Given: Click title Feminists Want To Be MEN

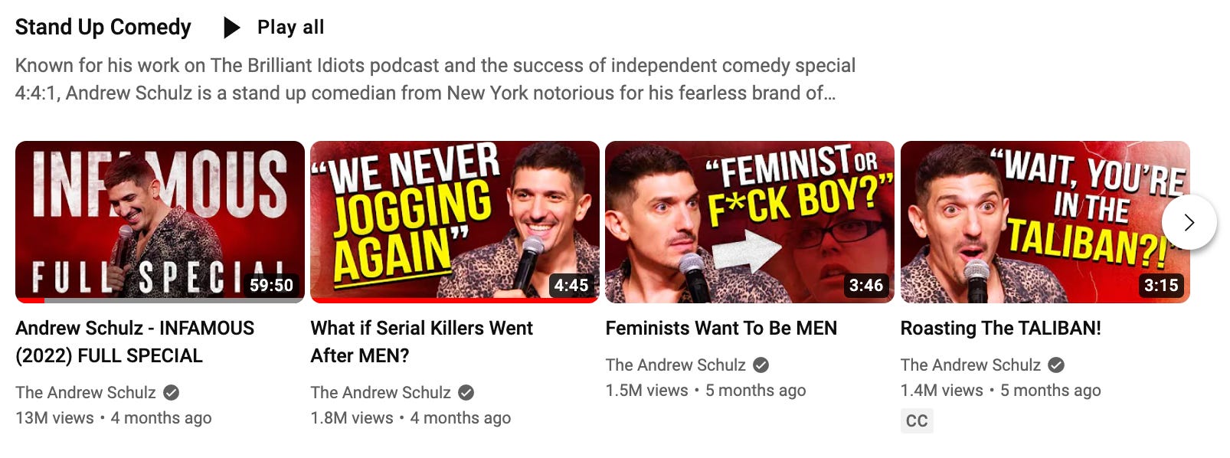Looking at the screenshot, I should tap(721, 329).
